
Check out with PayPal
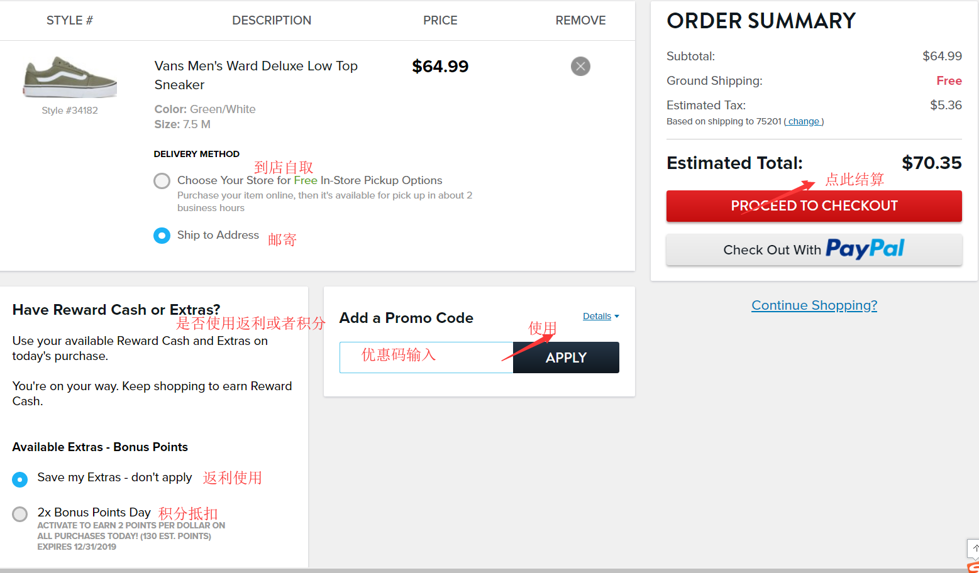coord(814,250)
